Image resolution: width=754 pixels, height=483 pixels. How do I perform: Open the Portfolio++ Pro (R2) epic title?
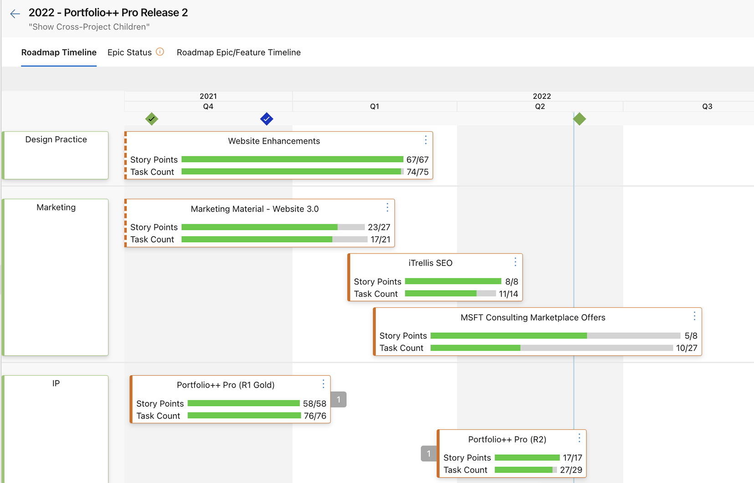click(x=507, y=439)
